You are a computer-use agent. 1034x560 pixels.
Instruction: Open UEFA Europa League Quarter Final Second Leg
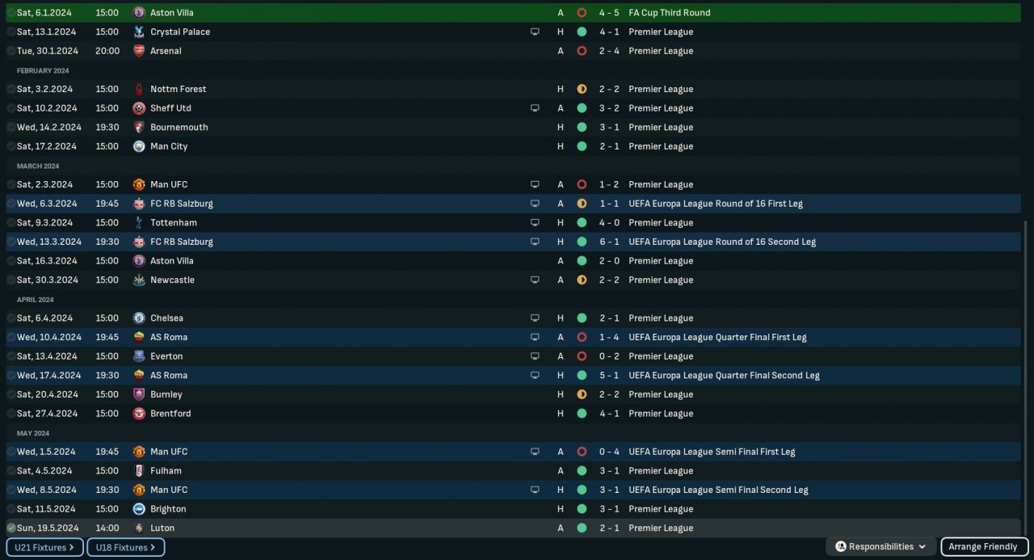tap(724, 375)
